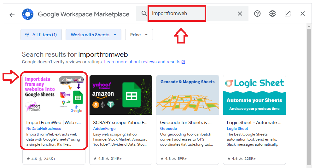Open the AddonForge developer link
Viewport: 315px width, 168px height.
point(104,129)
